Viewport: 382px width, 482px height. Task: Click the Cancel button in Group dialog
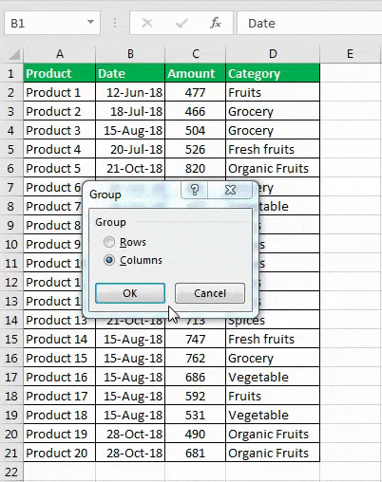210,293
